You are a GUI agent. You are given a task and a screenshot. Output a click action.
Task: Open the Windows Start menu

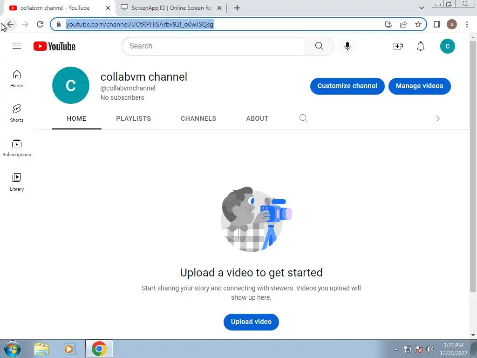(x=13, y=349)
